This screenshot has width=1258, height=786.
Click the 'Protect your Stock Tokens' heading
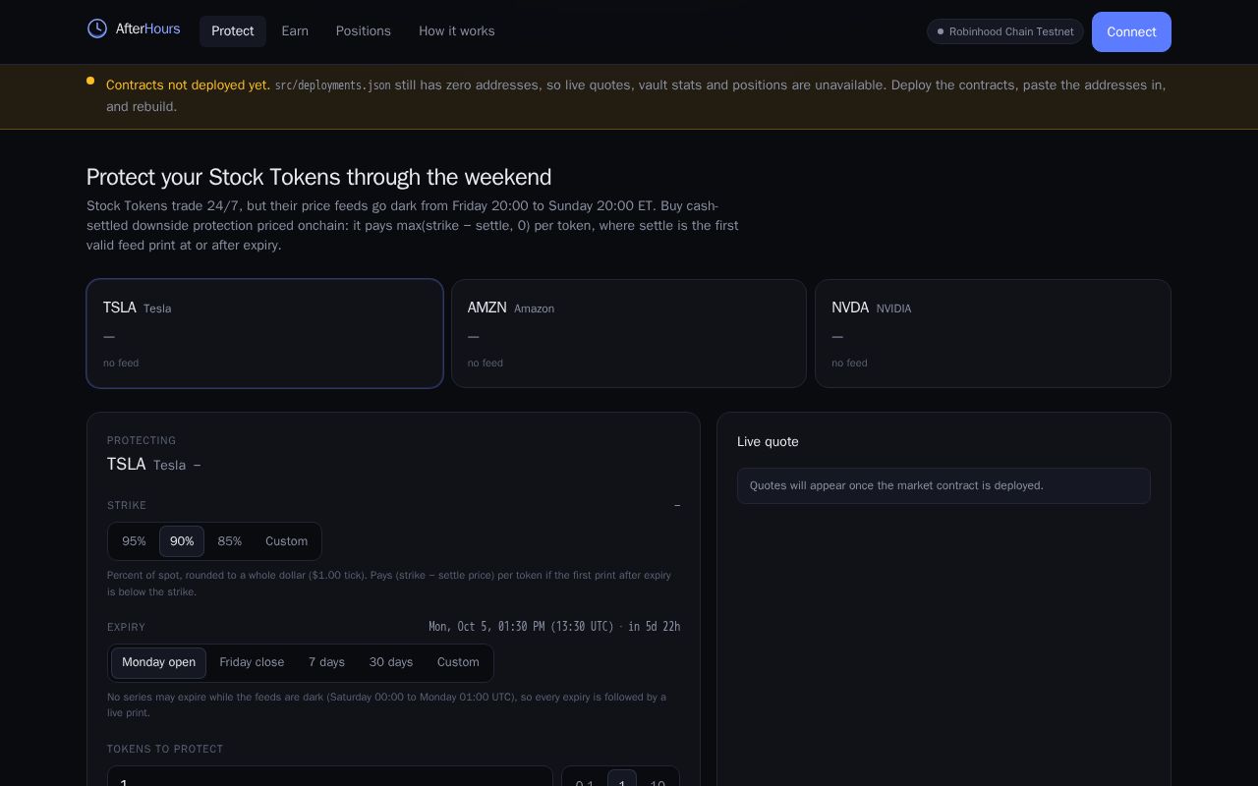click(x=319, y=177)
